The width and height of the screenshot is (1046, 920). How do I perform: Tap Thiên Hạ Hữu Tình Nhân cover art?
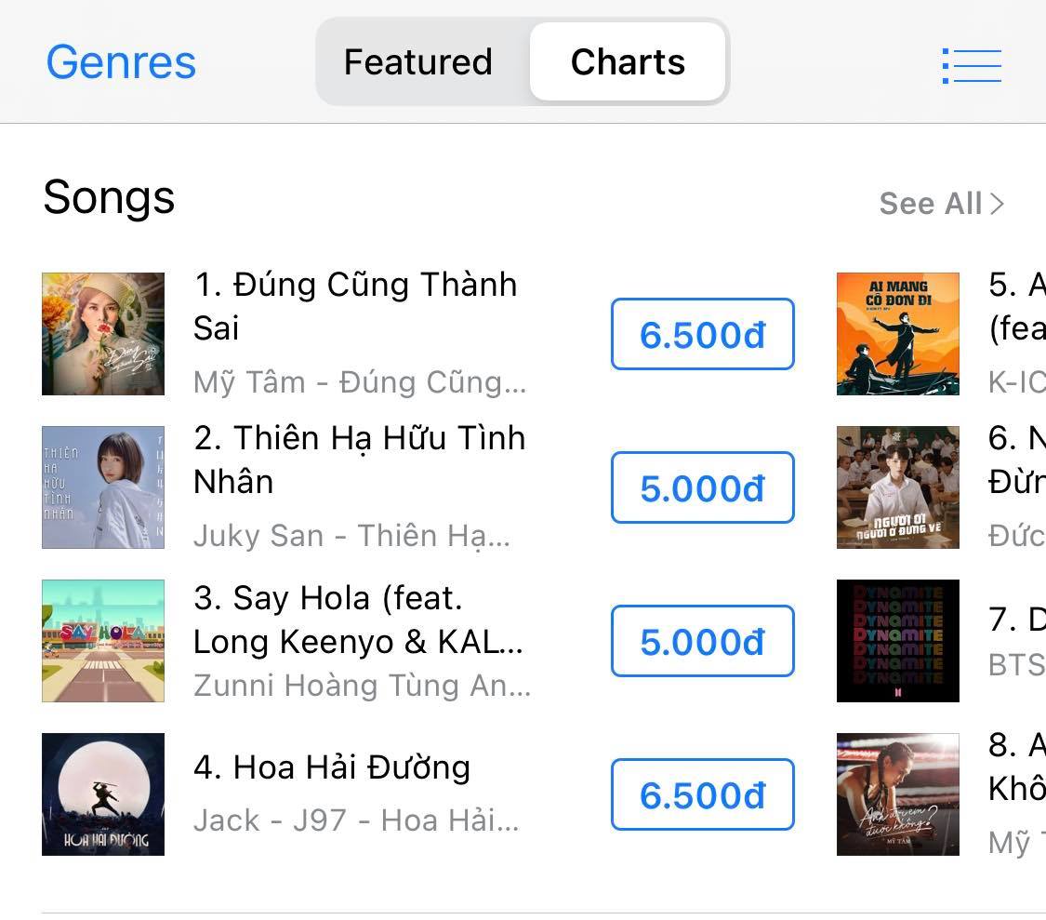tap(103, 487)
